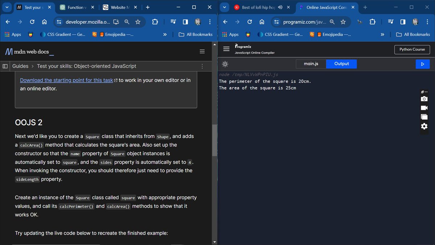Open media control icon in left window
The width and height of the screenshot is (435, 245).
pyautogui.click(x=173, y=22)
